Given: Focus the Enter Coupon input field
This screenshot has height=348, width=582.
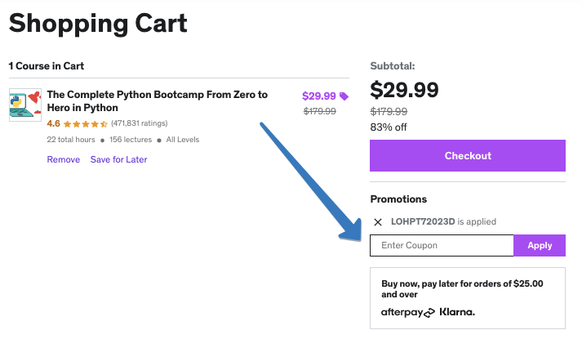Looking at the screenshot, I should [442, 245].
